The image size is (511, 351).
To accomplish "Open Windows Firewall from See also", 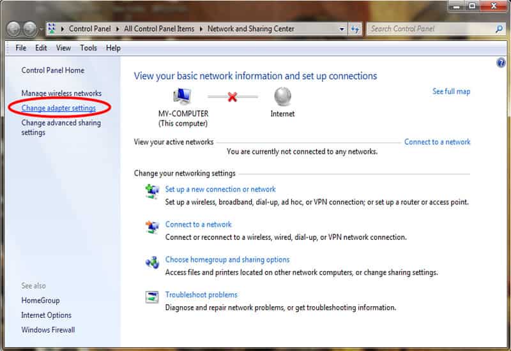I will [x=48, y=330].
